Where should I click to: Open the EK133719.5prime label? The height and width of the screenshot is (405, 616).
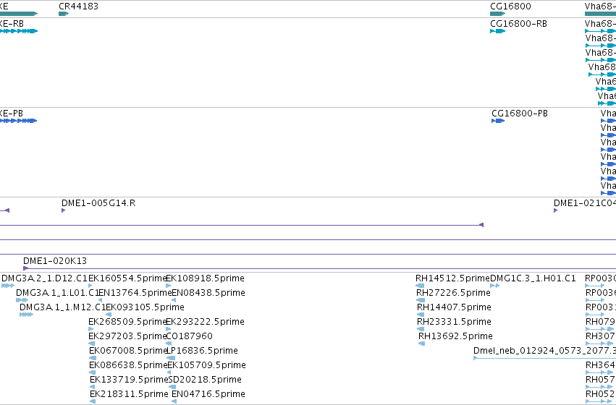tap(129, 380)
